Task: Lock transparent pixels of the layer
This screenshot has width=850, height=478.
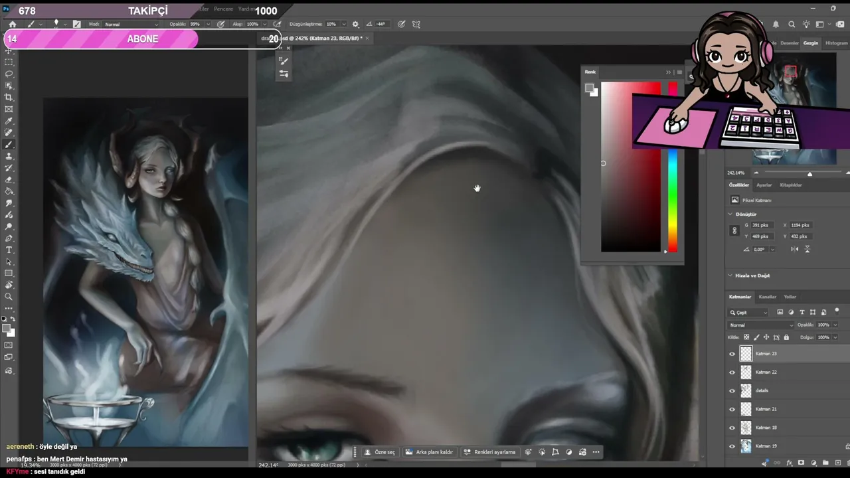Action: [x=746, y=337]
